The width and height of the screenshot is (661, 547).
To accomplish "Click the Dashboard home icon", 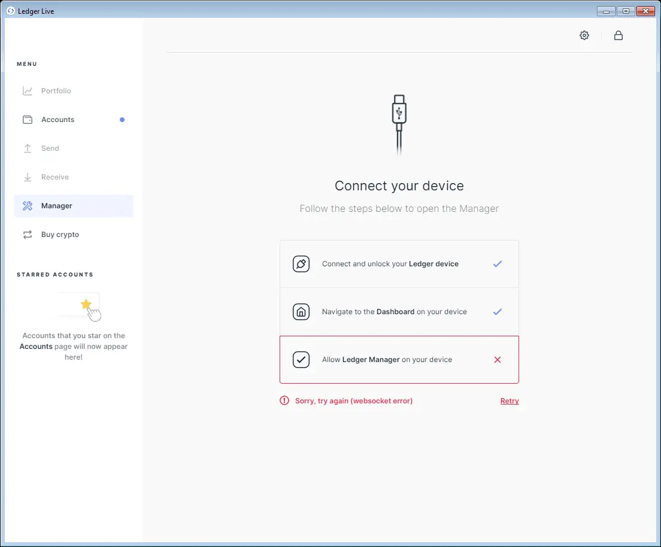I will [x=301, y=312].
